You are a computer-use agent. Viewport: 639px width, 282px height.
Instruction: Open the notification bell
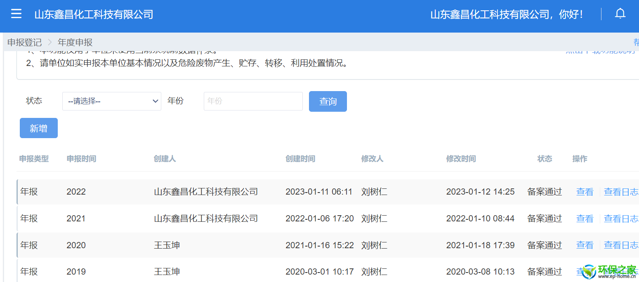(620, 14)
